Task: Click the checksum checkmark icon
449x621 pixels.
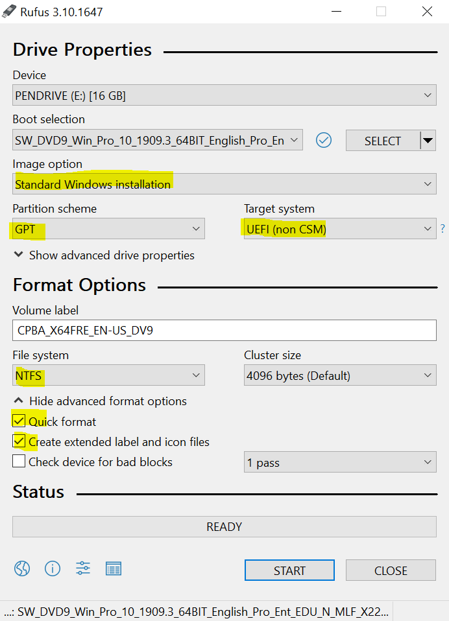Action: (x=324, y=140)
